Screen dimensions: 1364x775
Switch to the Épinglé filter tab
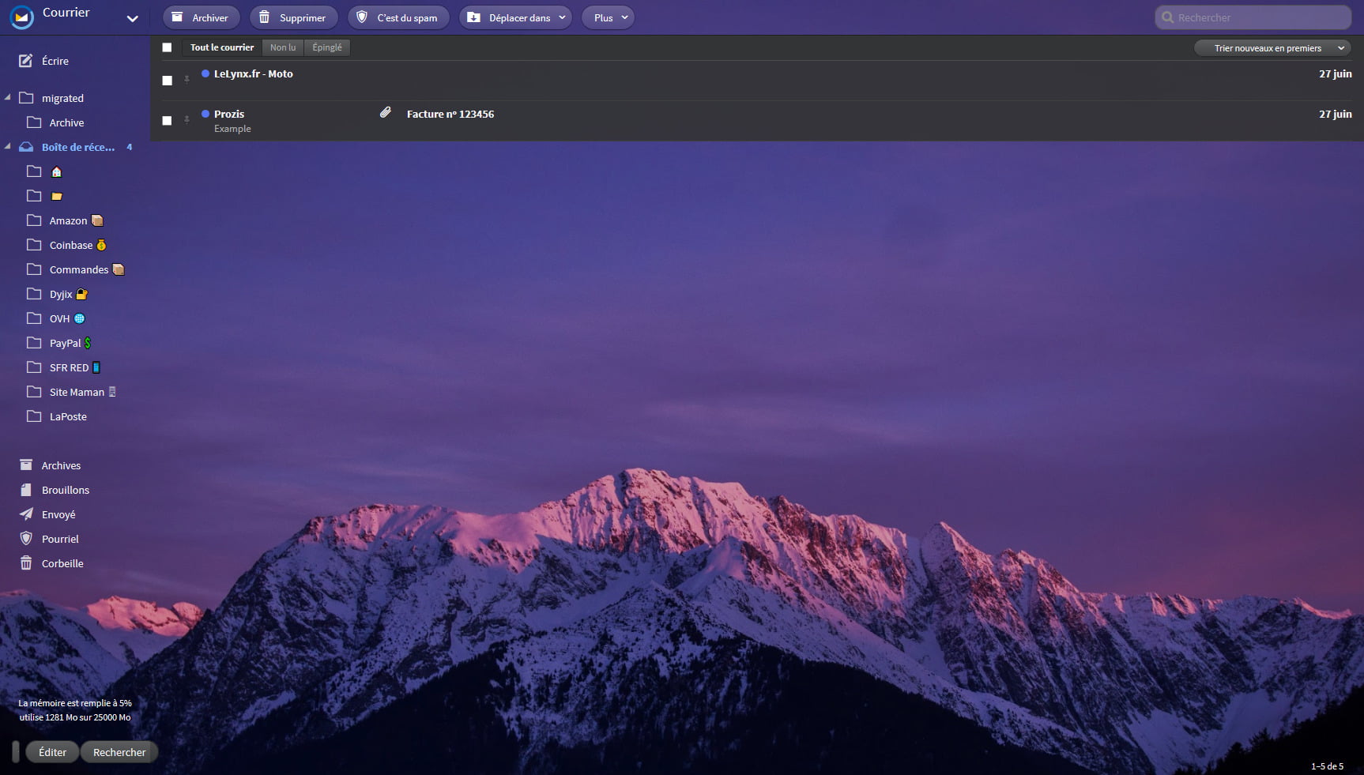pyautogui.click(x=326, y=47)
